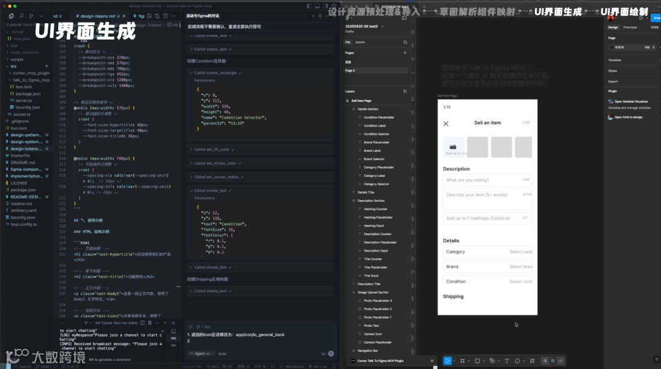Image resolution: width=661 pixels, height=369 pixels.
Task: Open the Agent mode selector in chat
Action: click(200, 354)
